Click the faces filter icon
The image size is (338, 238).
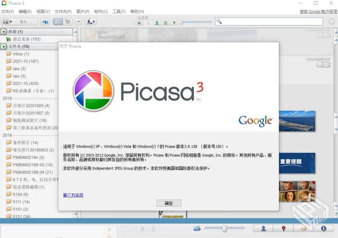[157, 23]
